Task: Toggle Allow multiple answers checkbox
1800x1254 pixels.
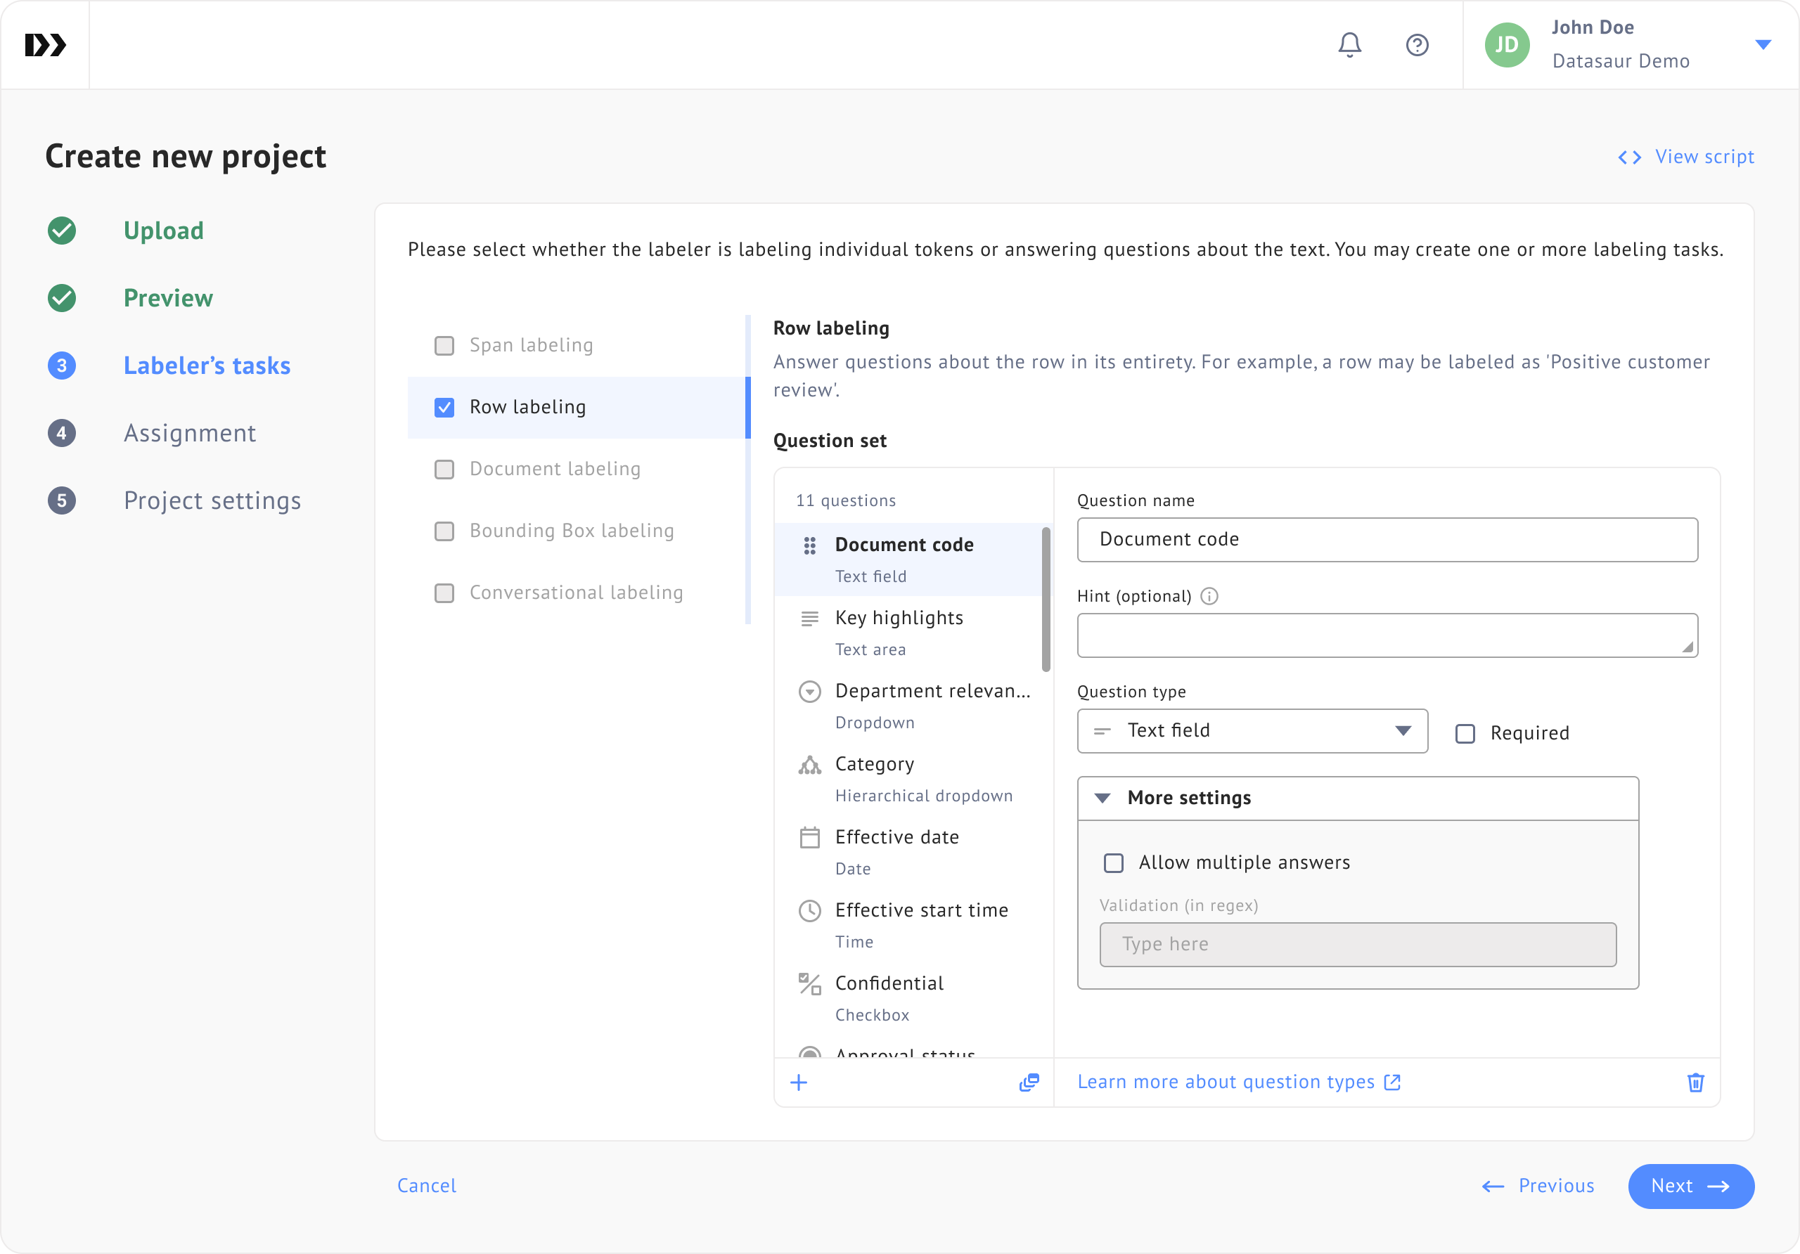Action: [x=1113, y=863]
